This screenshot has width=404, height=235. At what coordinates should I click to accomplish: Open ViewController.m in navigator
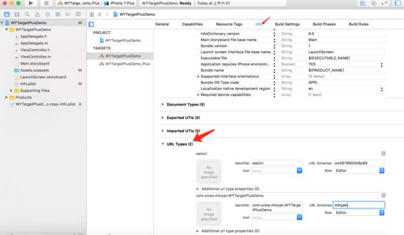tap(35, 57)
